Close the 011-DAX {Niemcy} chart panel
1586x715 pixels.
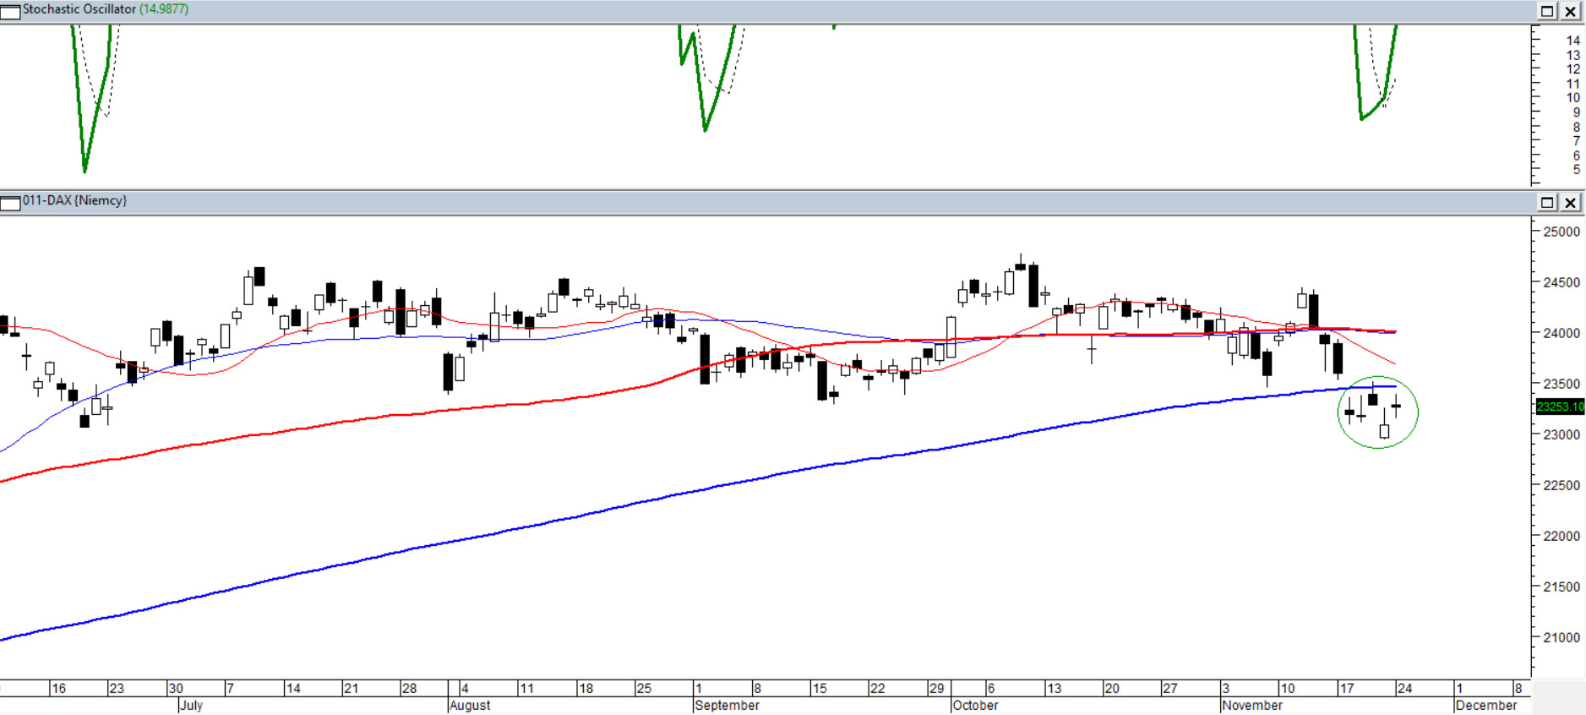pyautogui.click(x=1570, y=203)
